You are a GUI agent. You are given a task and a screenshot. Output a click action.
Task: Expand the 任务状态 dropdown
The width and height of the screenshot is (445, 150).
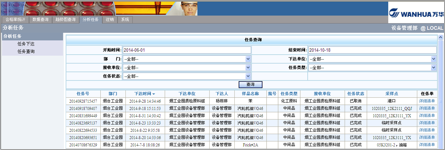pyautogui.click(x=248, y=76)
